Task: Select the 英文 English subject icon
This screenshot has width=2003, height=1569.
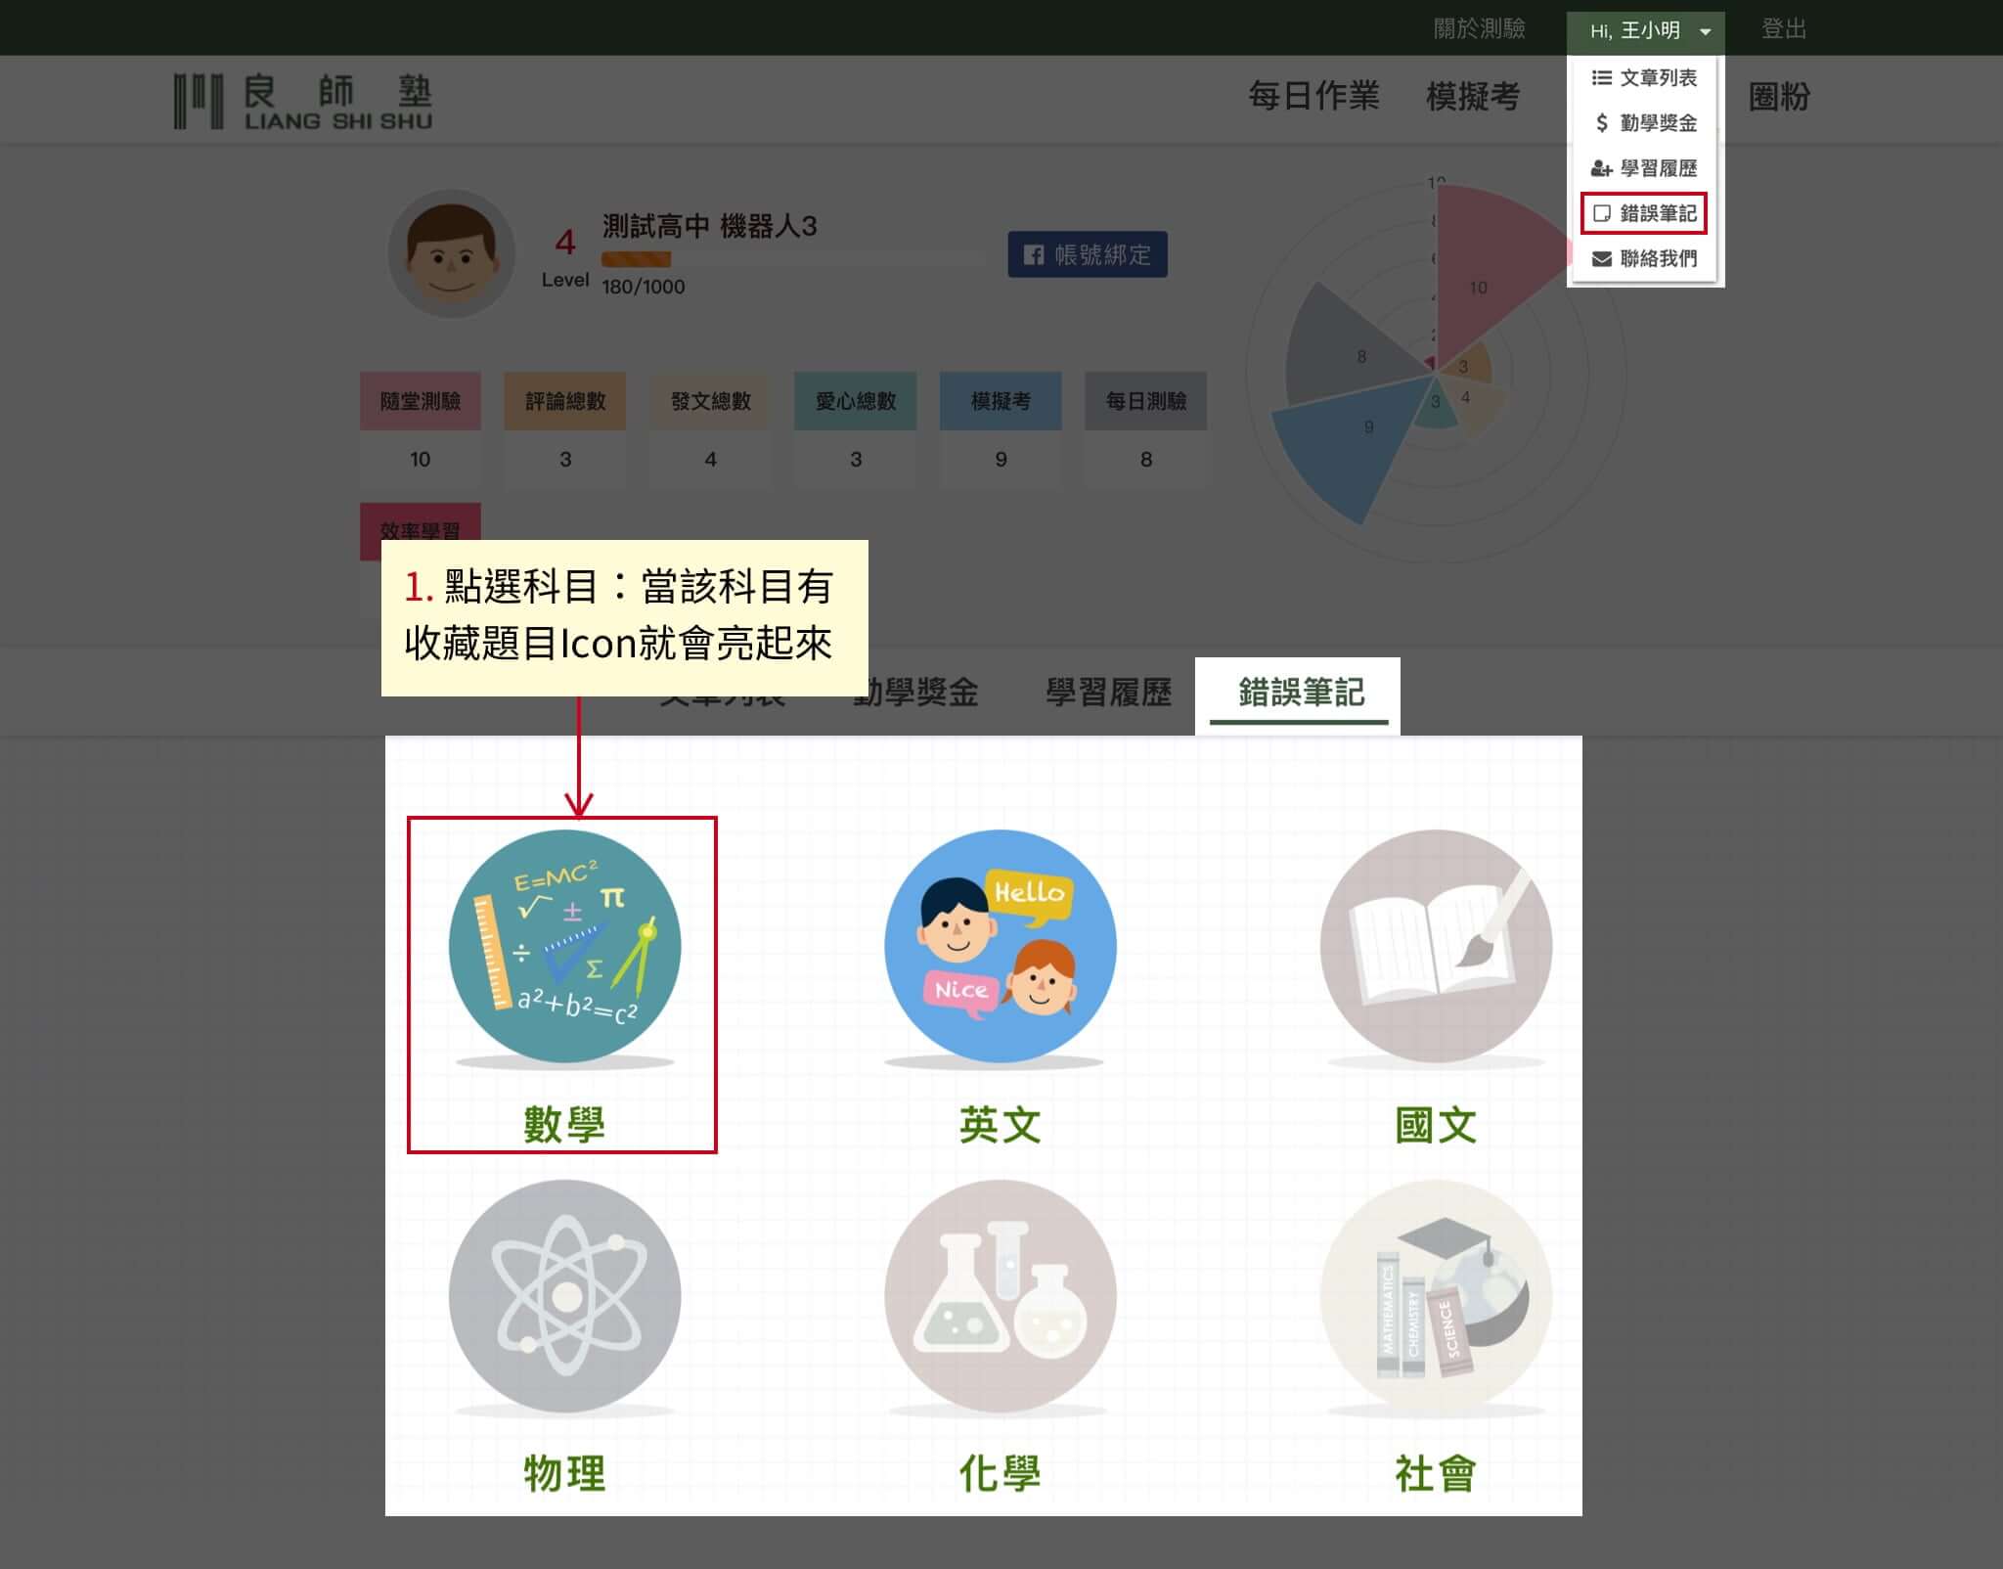Action: (1000, 946)
